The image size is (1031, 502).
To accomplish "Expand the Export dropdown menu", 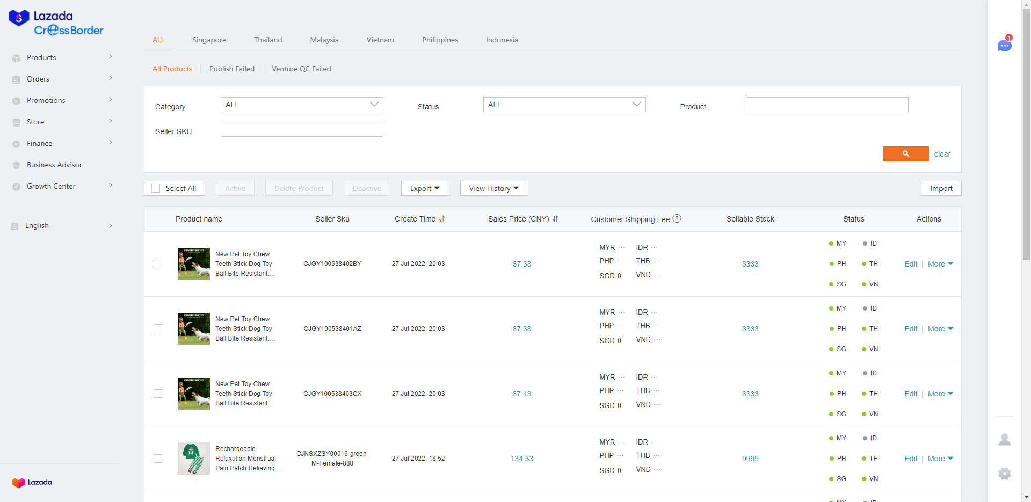I will click(x=425, y=188).
